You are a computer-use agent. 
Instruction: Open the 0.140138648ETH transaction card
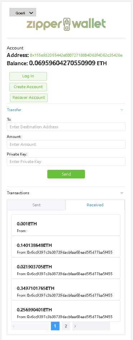pyautogui.click(x=66, y=246)
